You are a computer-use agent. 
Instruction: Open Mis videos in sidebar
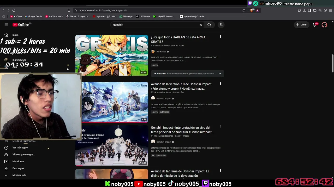click(18, 162)
